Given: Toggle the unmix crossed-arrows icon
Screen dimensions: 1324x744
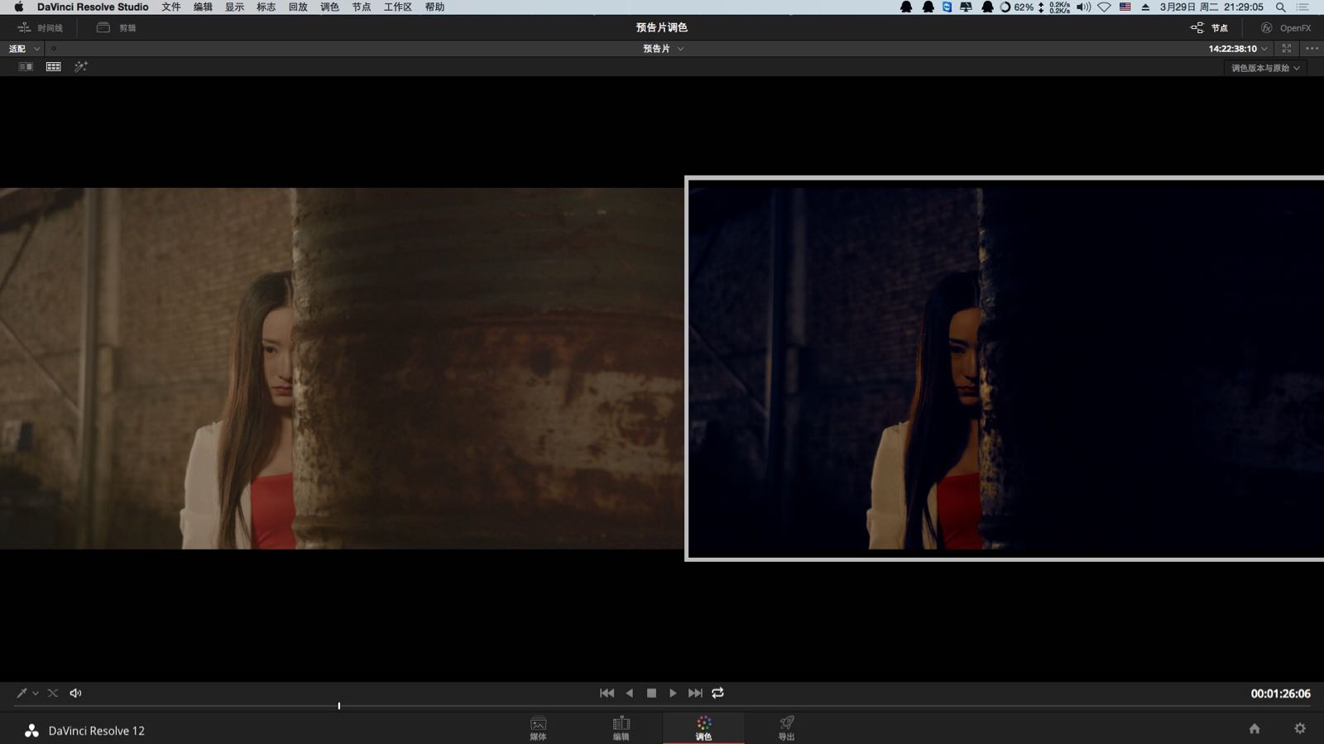Looking at the screenshot, I should 53,694.
